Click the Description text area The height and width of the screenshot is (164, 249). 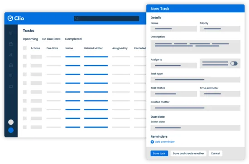tap(196, 47)
